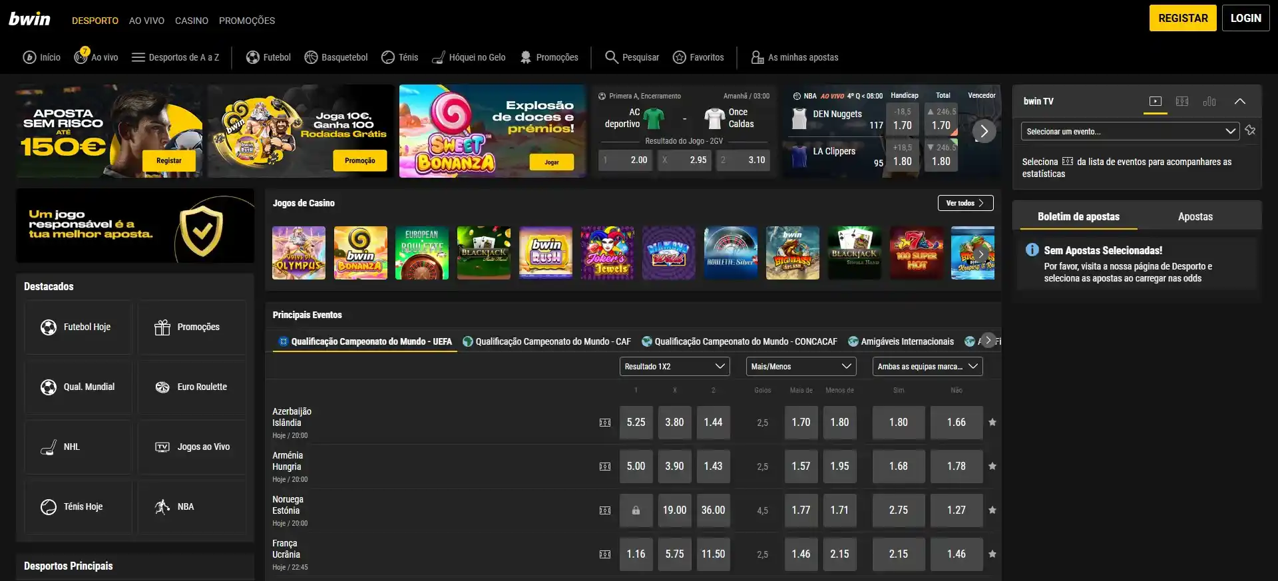
Task: Open Joker's Jewels game thumbnail
Action: (x=607, y=253)
